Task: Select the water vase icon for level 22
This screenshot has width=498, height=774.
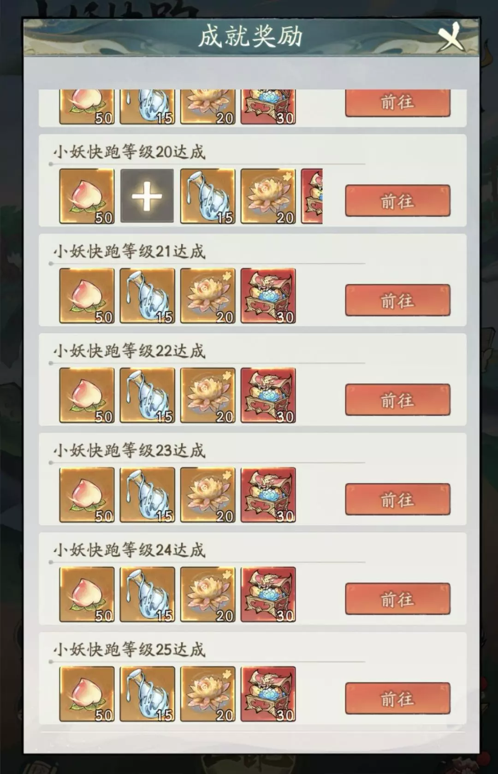Action: 147,395
